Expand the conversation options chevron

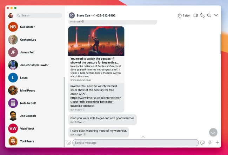216,15
